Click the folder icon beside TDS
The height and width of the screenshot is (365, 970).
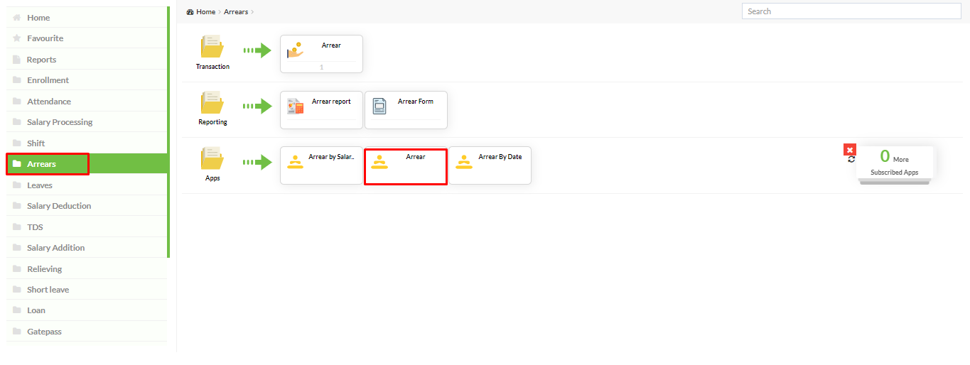16,227
